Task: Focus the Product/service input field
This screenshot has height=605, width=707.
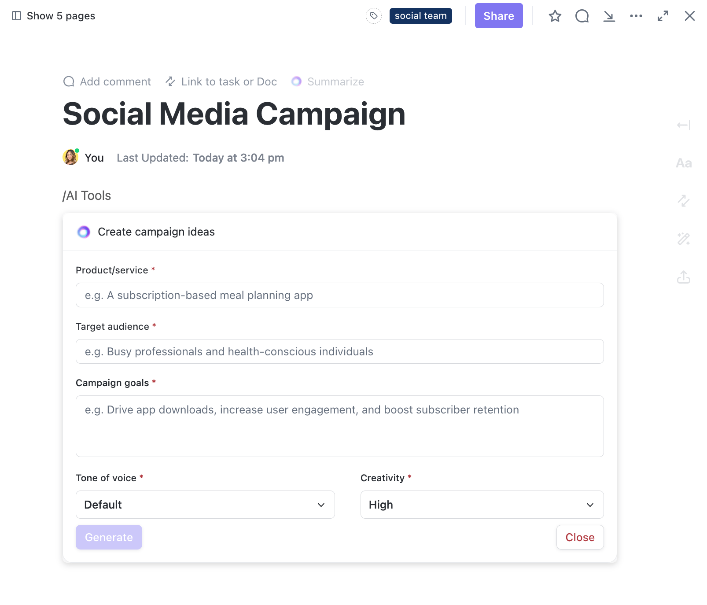Action: click(x=339, y=295)
